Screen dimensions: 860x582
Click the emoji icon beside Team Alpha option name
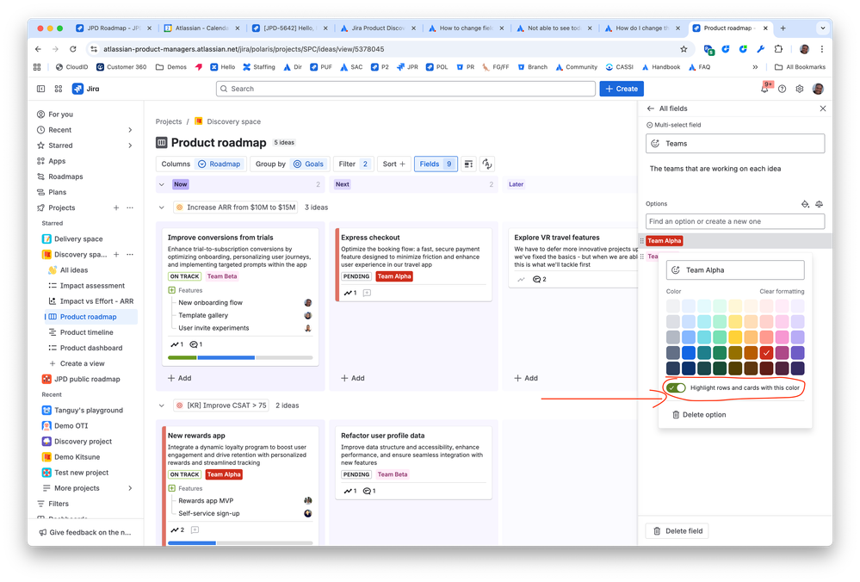(x=676, y=269)
